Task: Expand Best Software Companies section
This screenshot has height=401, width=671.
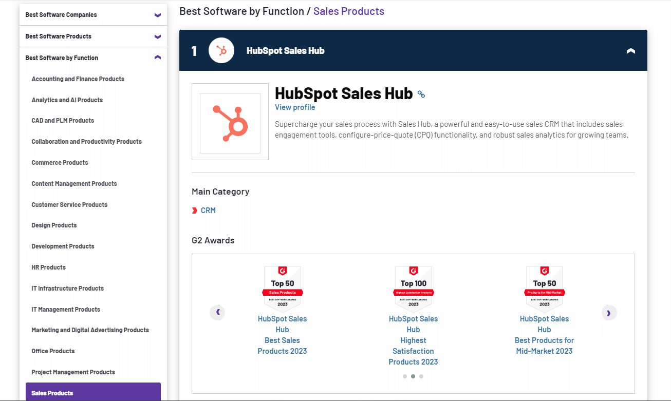Action: point(93,15)
